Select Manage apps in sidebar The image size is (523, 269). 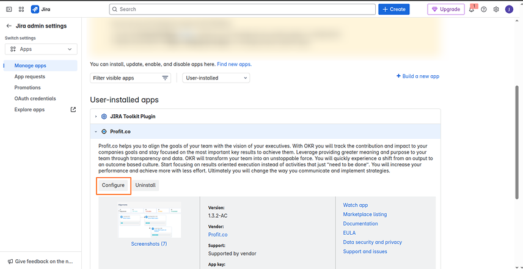point(40,65)
